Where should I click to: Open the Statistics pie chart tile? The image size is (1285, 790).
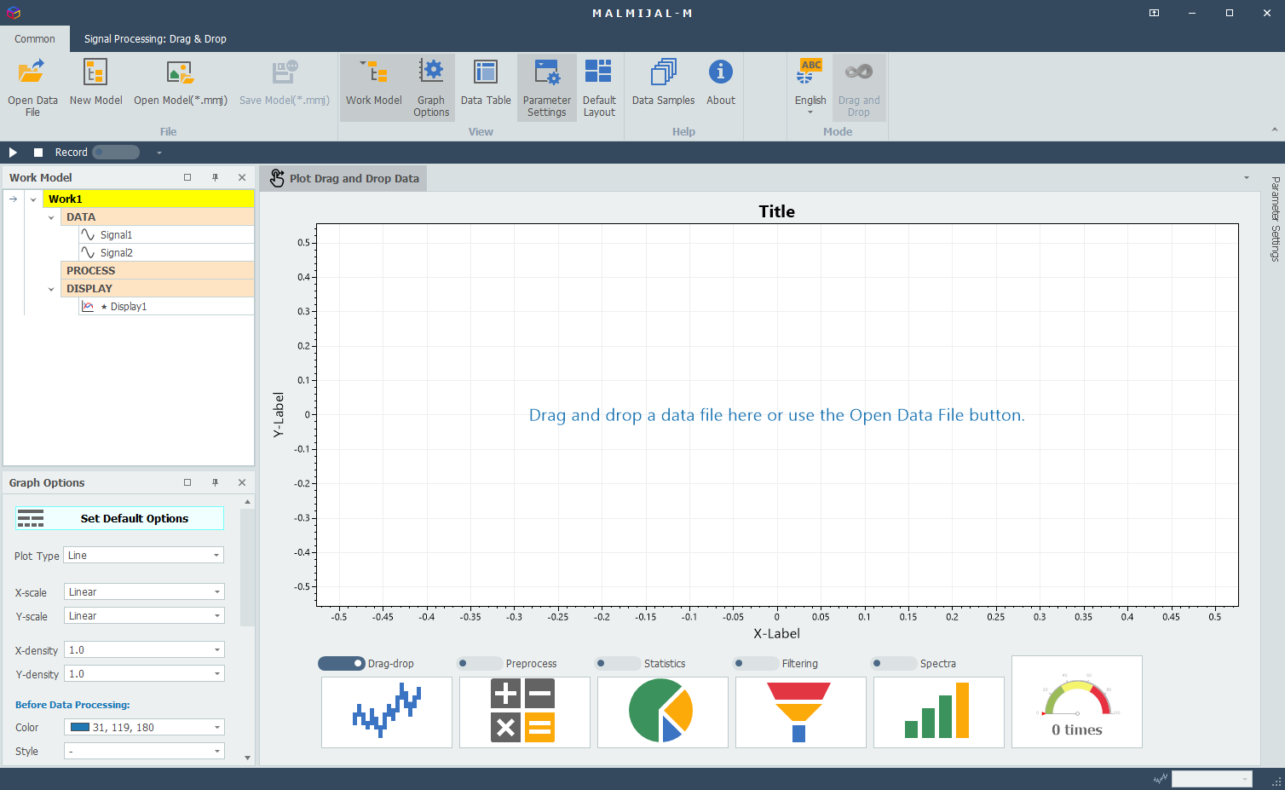[x=663, y=712]
